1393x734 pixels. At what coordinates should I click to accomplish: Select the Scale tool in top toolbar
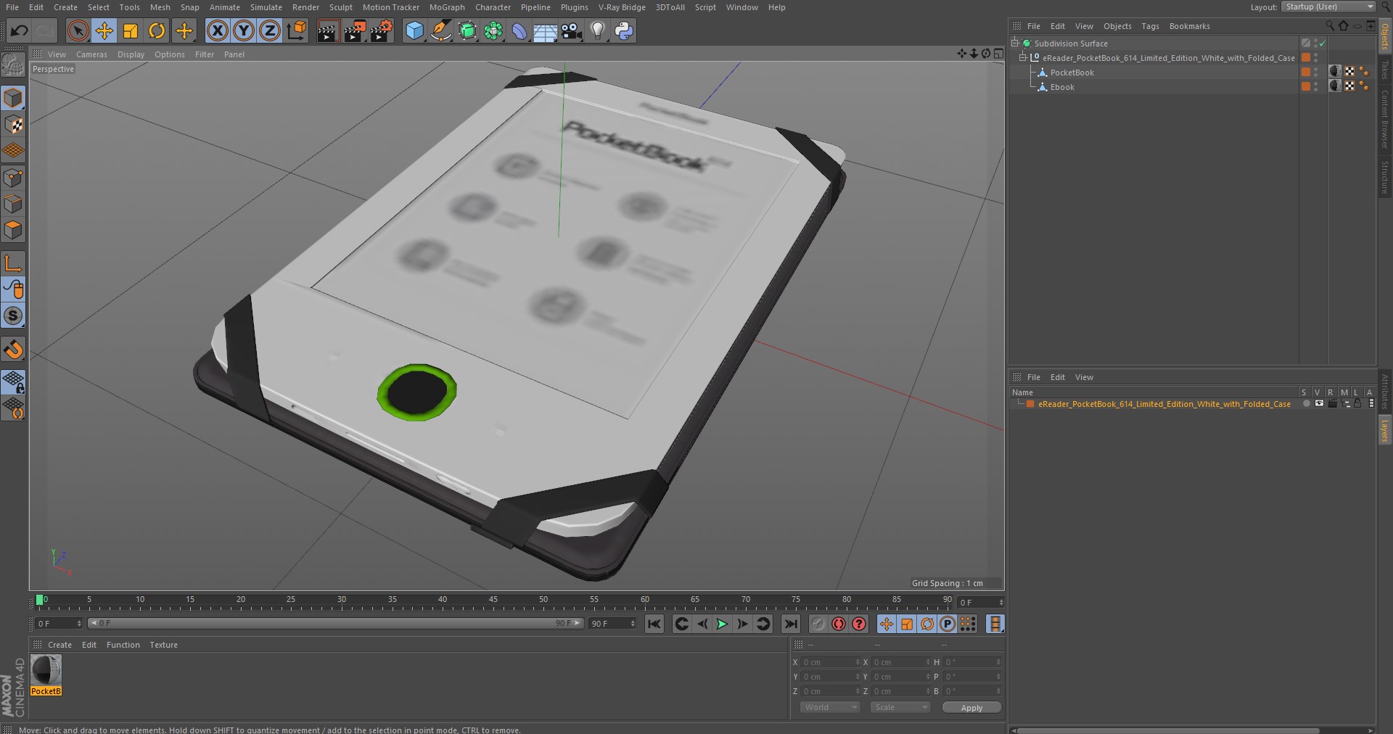[x=131, y=30]
